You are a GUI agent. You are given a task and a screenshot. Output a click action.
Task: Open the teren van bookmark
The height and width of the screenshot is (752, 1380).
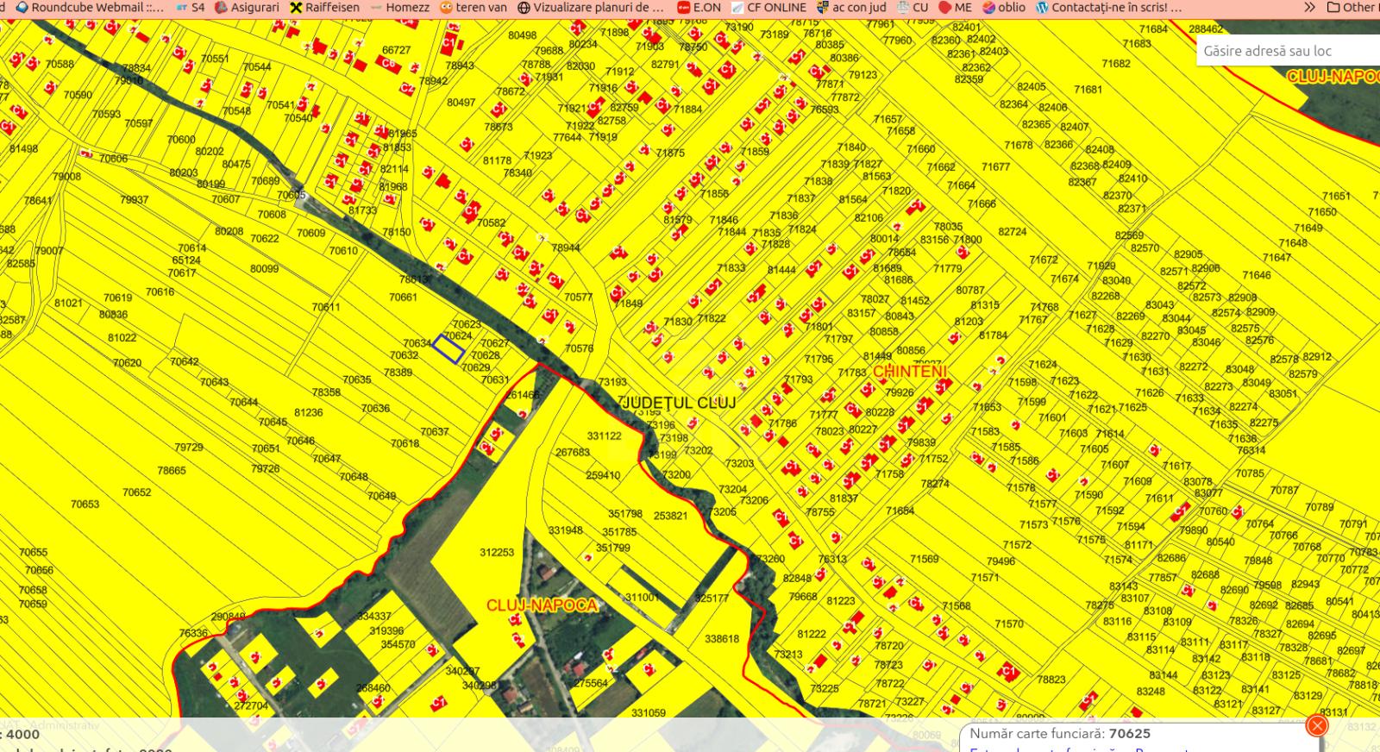point(474,7)
